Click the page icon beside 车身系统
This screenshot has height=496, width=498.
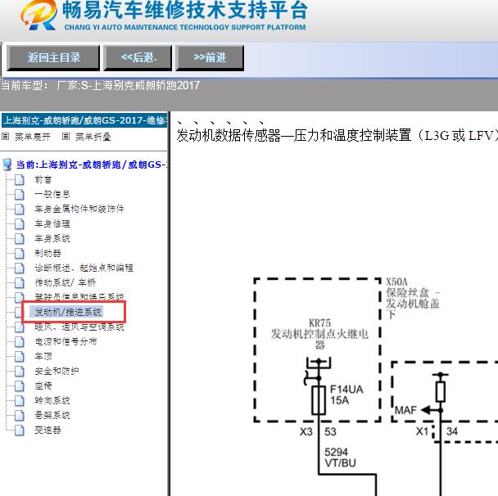[x=20, y=238]
